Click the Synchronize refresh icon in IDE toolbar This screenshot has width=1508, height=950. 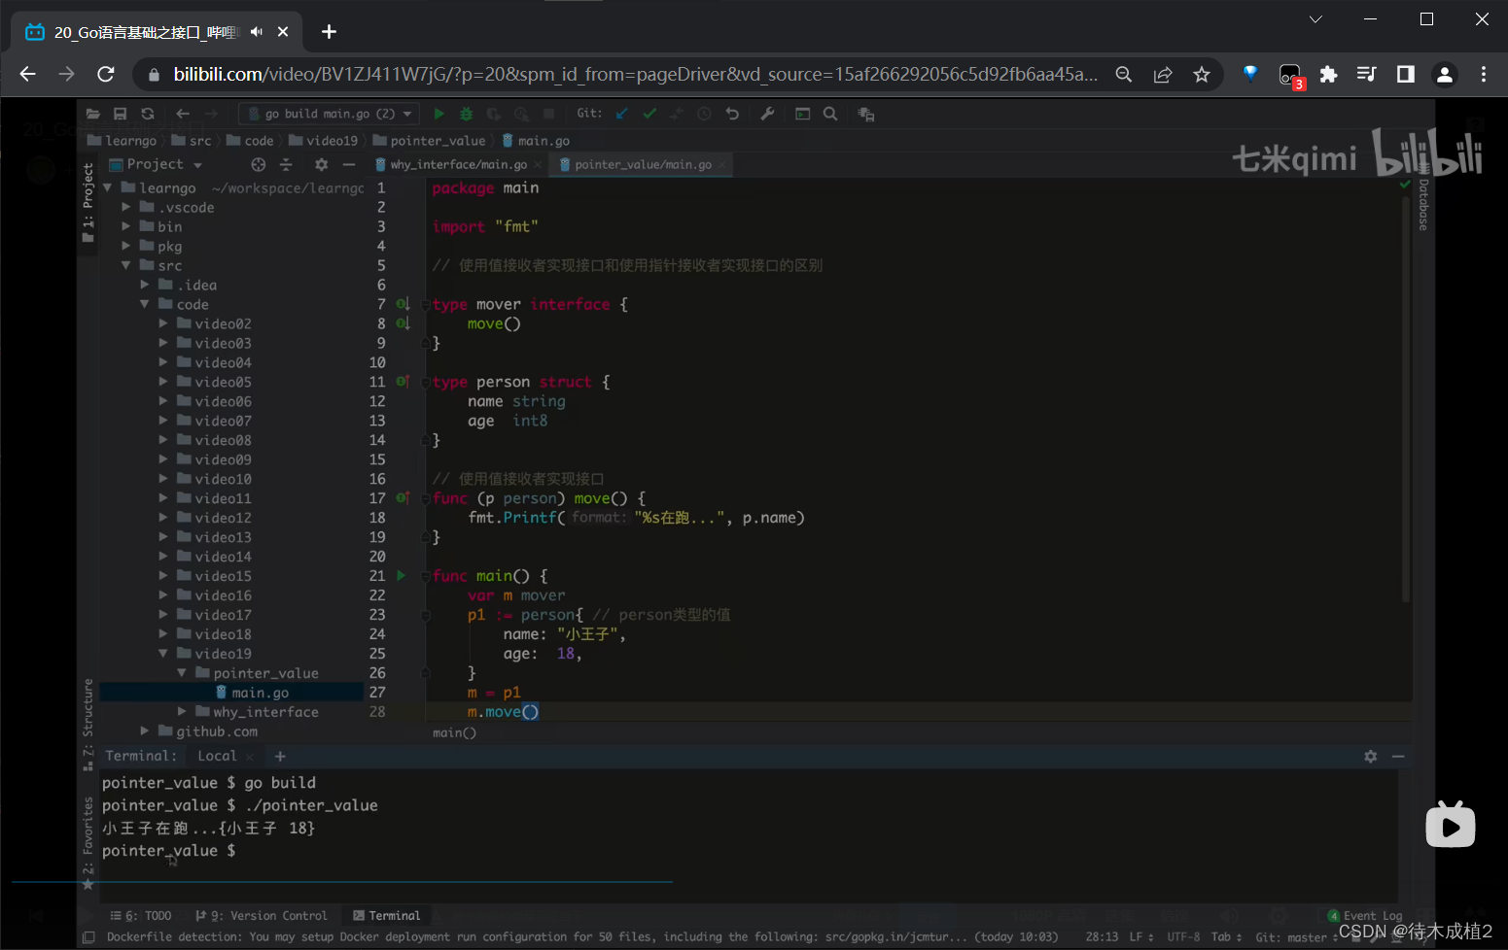[148, 114]
